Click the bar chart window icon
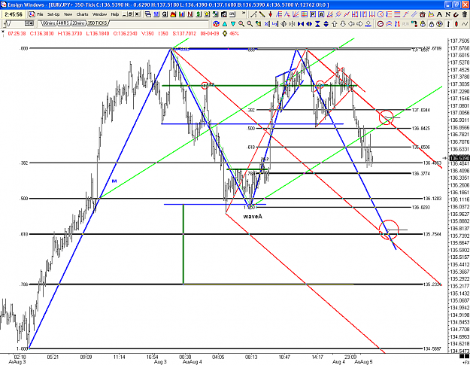470x365 pixels. 182,14
